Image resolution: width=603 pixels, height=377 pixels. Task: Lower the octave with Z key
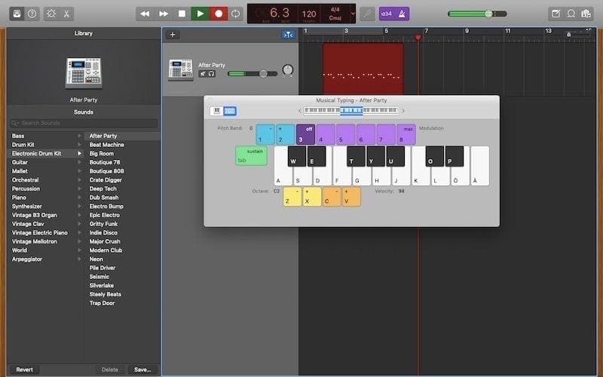(292, 197)
